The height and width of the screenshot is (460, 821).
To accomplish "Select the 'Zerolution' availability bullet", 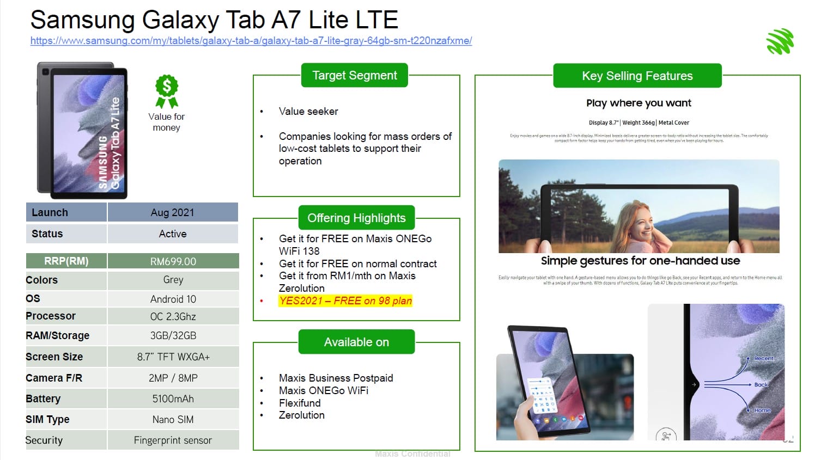I will click(302, 415).
